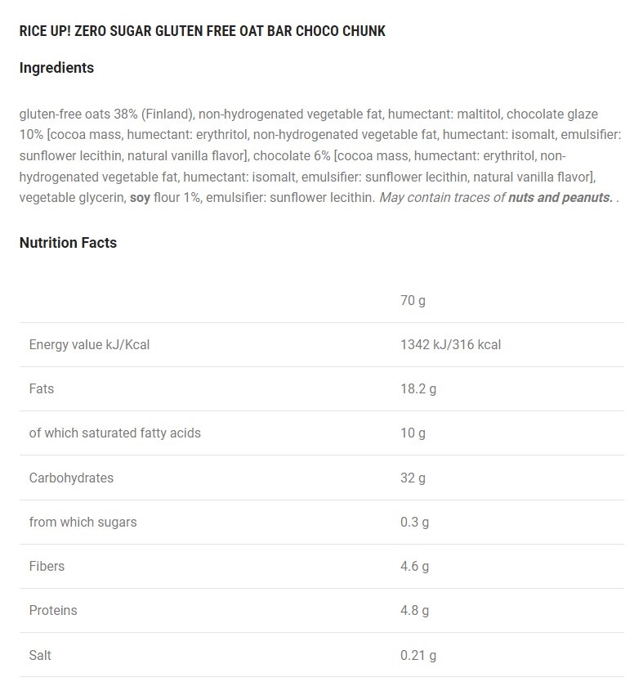This screenshot has width=643, height=691.
Task: Click the bold word 'soy' in ingredients
Action: pos(141,197)
